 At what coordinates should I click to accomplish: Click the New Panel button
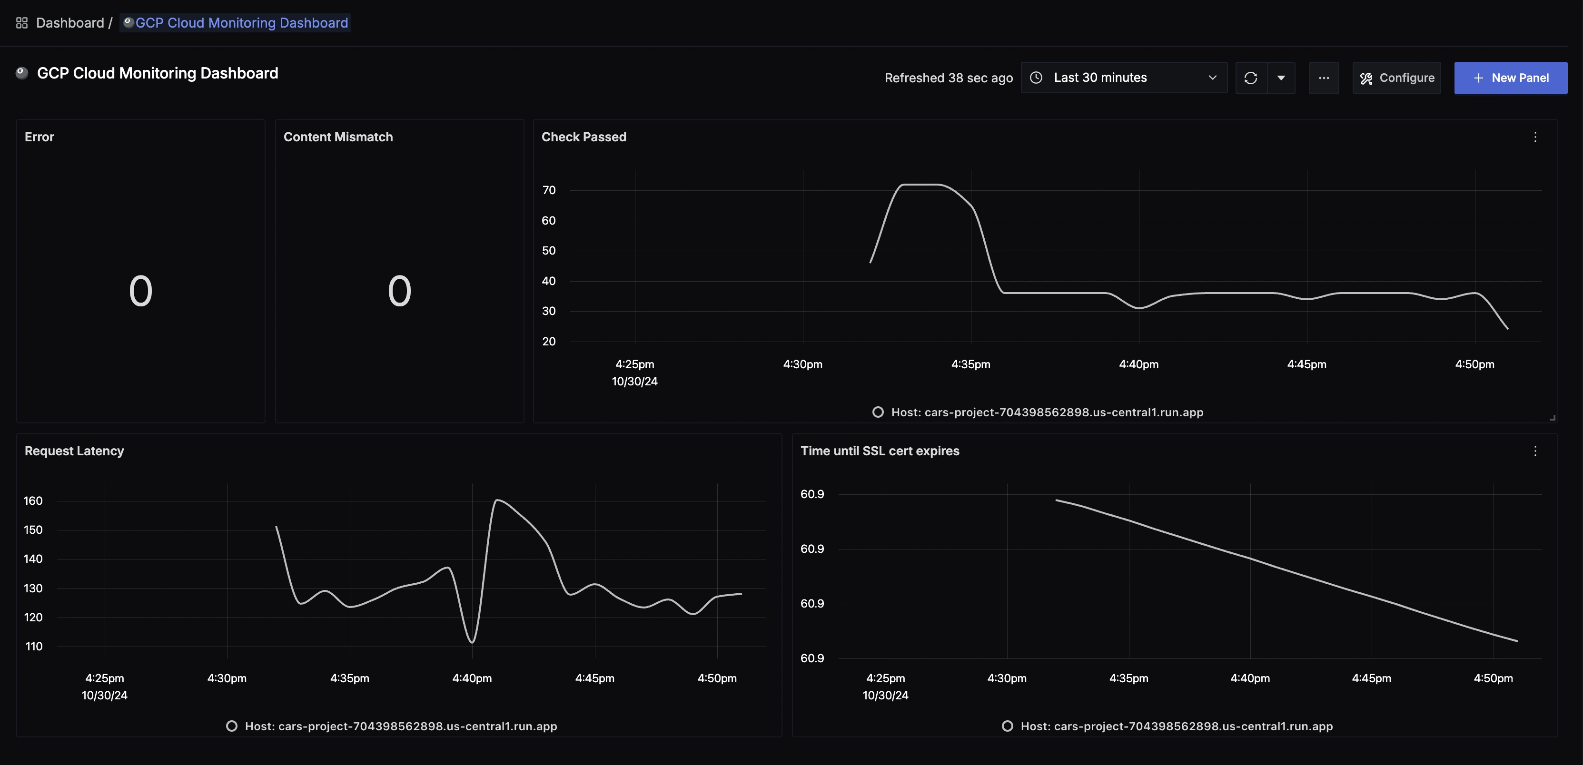(x=1511, y=78)
